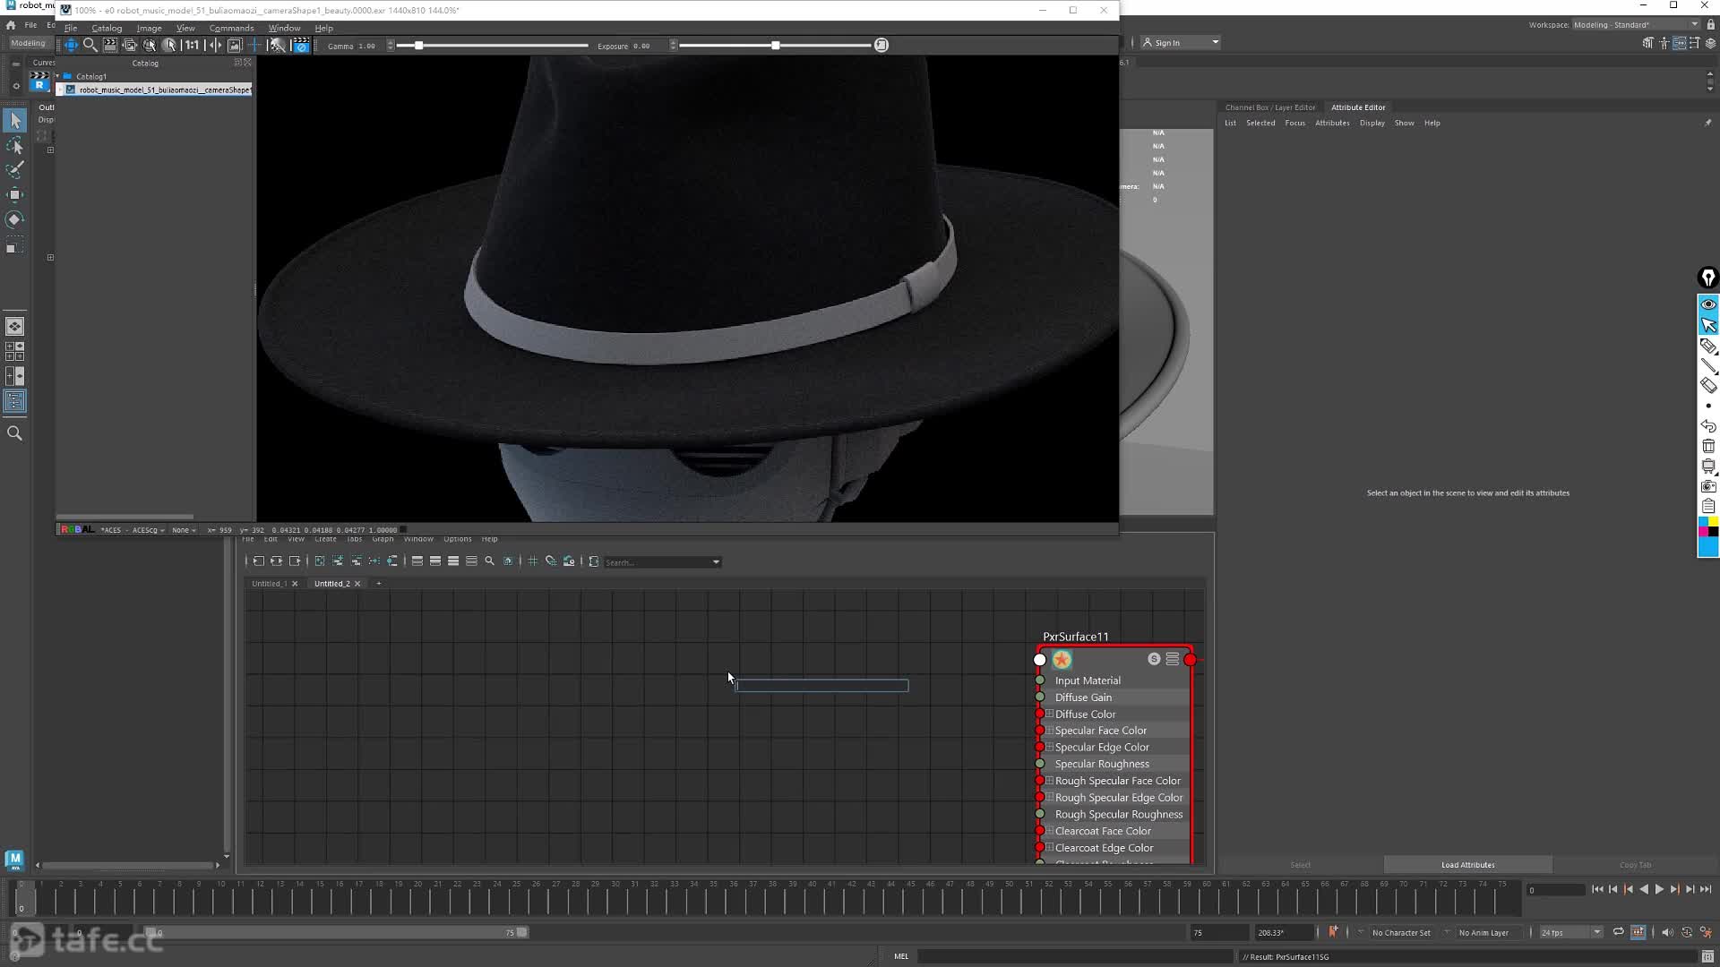The width and height of the screenshot is (1720, 967).
Task: Click the S solo icon on the PxrSurface11 node
Action: coord(1154,659)
